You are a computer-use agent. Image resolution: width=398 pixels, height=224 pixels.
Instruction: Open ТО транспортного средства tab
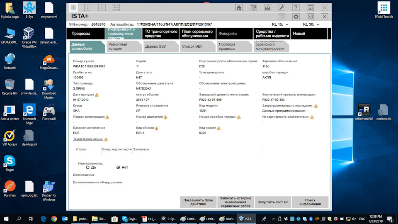(x=160, y=34)
